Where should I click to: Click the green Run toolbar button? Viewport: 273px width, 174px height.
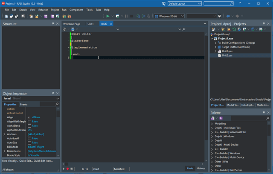(107, 16)
